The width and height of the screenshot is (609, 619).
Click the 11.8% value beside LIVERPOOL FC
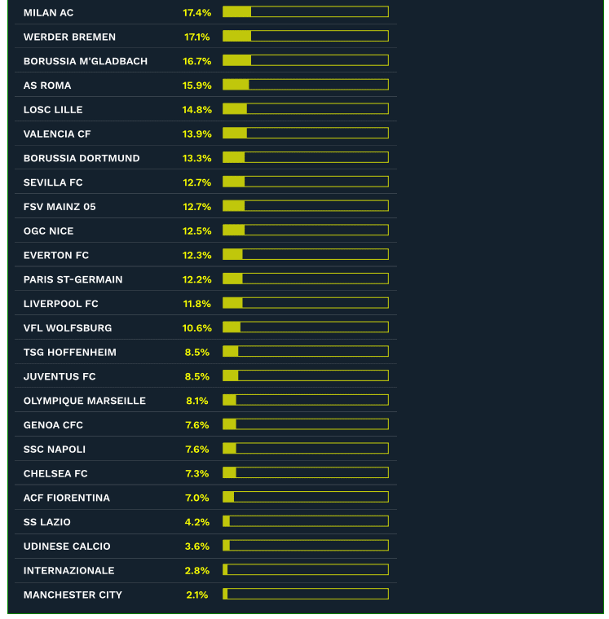[196, 304]
